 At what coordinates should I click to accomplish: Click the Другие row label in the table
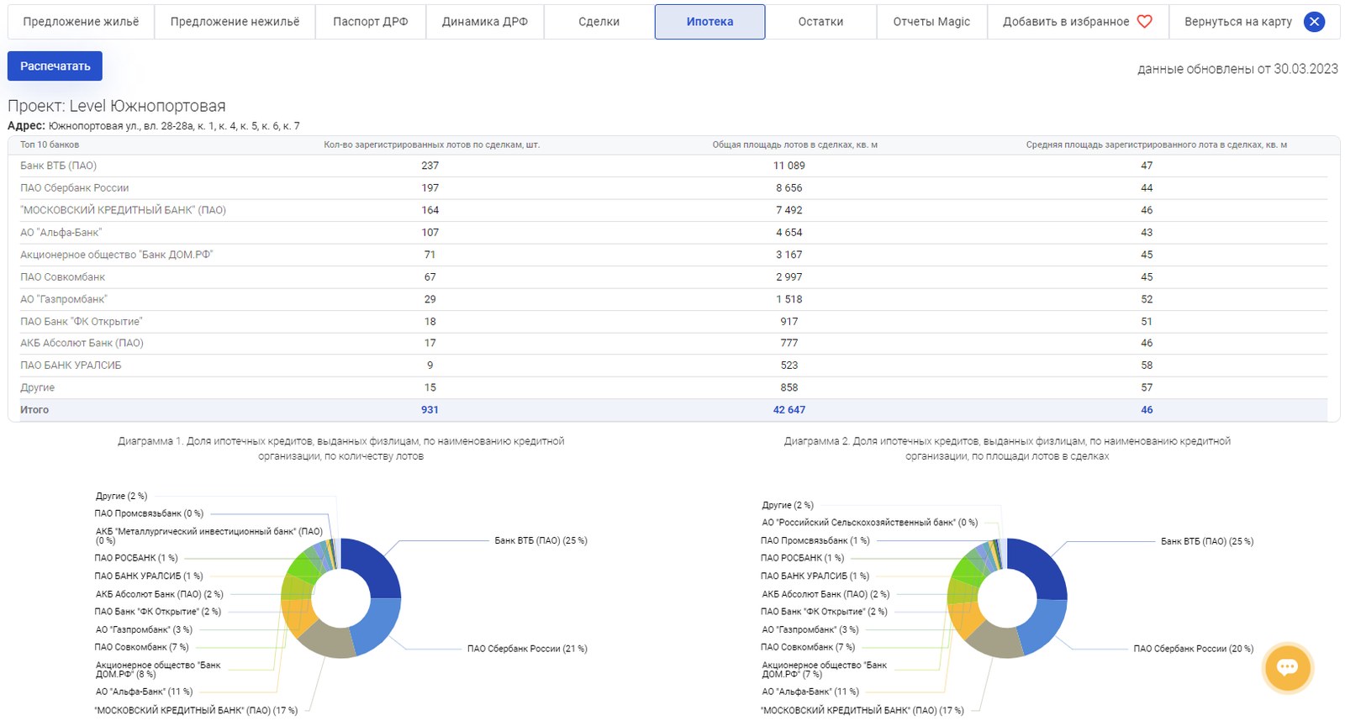pos(37,387)
